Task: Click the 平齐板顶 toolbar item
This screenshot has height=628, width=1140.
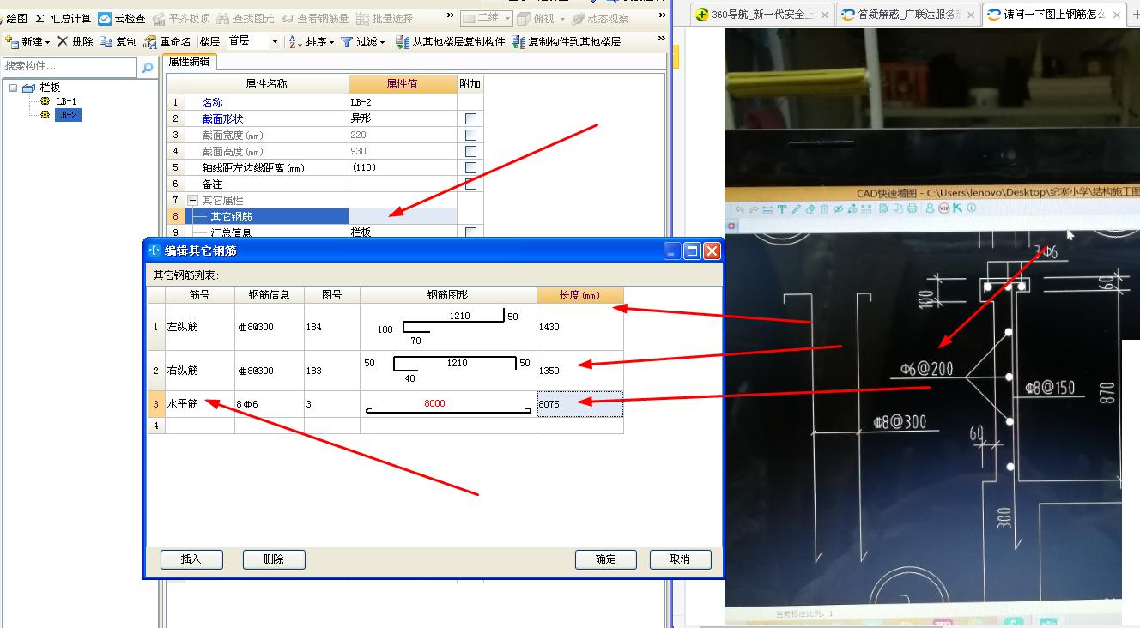Action: [182, 18]
